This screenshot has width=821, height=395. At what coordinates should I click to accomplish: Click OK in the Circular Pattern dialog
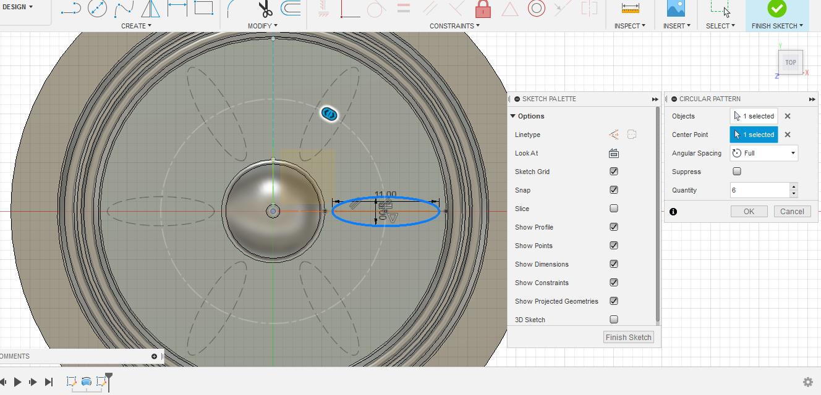tap(749, 211)
